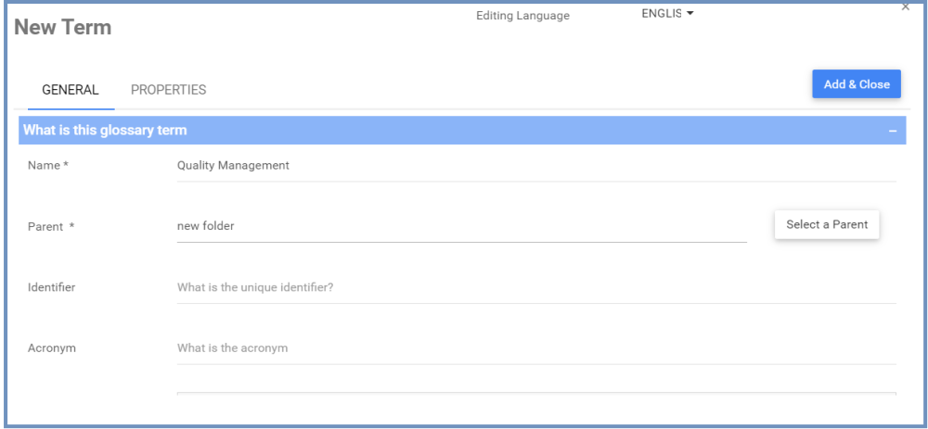Collapse the glossary term section with minus icon

tap(892, 131)
